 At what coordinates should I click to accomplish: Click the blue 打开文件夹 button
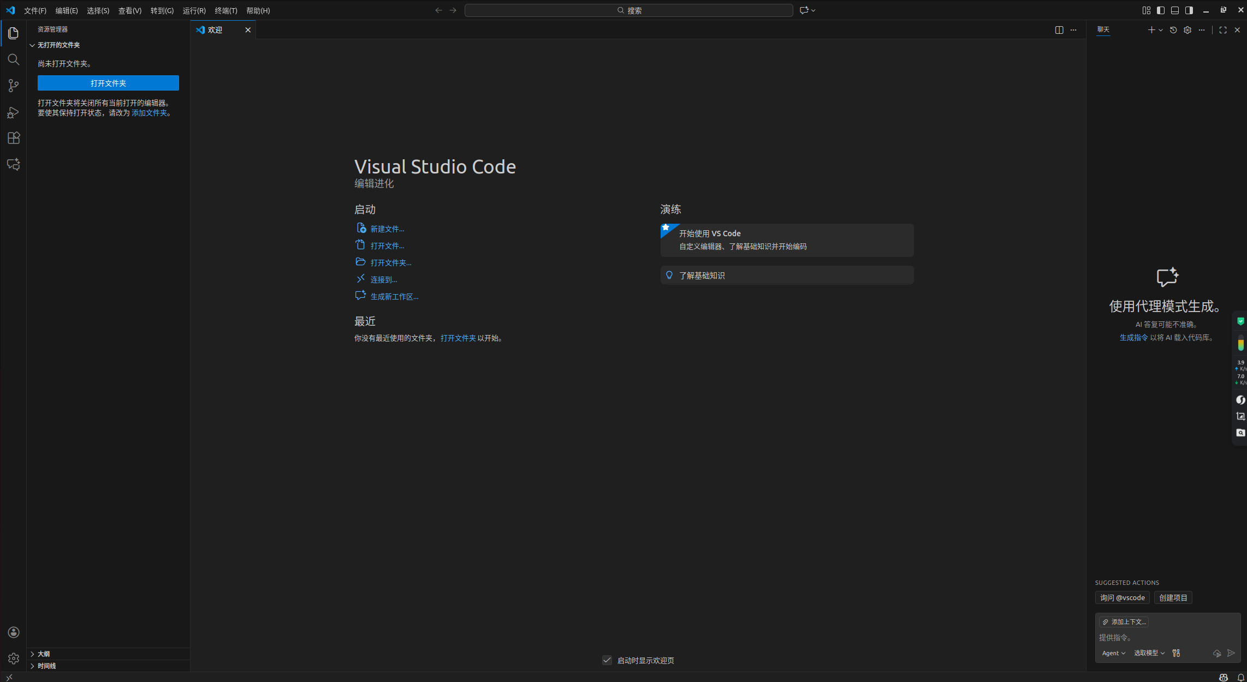pos(108,83)
